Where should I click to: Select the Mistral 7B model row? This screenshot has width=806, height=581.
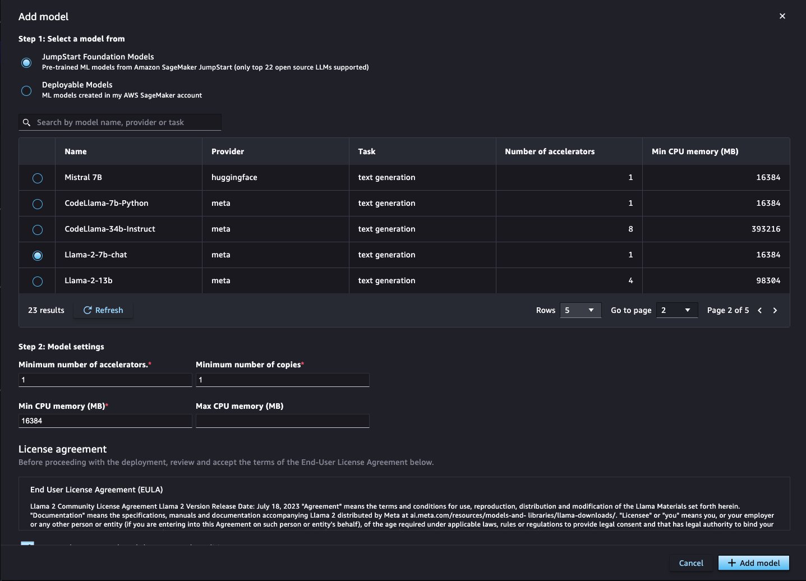pos(38,178)
